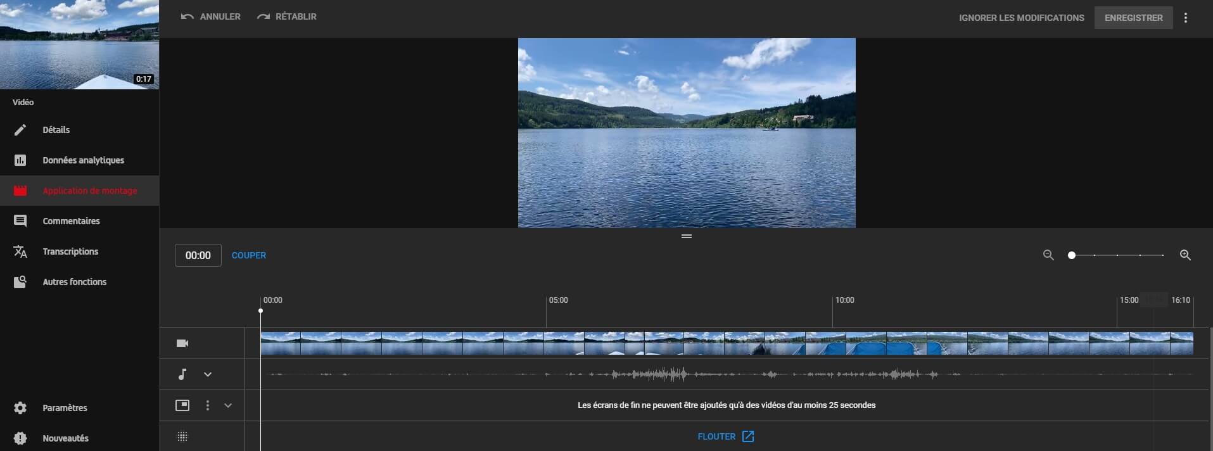Click the 10:00 mark on timeline ruler
The height and width of the screenshot is (451, 1213).
pyautogui.click(x=844, y=300)
